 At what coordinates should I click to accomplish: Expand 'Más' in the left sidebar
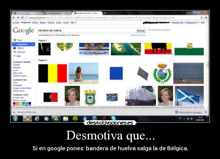(17, 56)
